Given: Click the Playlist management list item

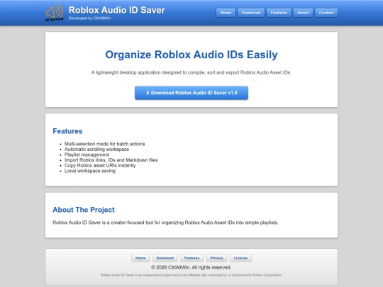Looking at the screenshot, I should click(87, 154).
